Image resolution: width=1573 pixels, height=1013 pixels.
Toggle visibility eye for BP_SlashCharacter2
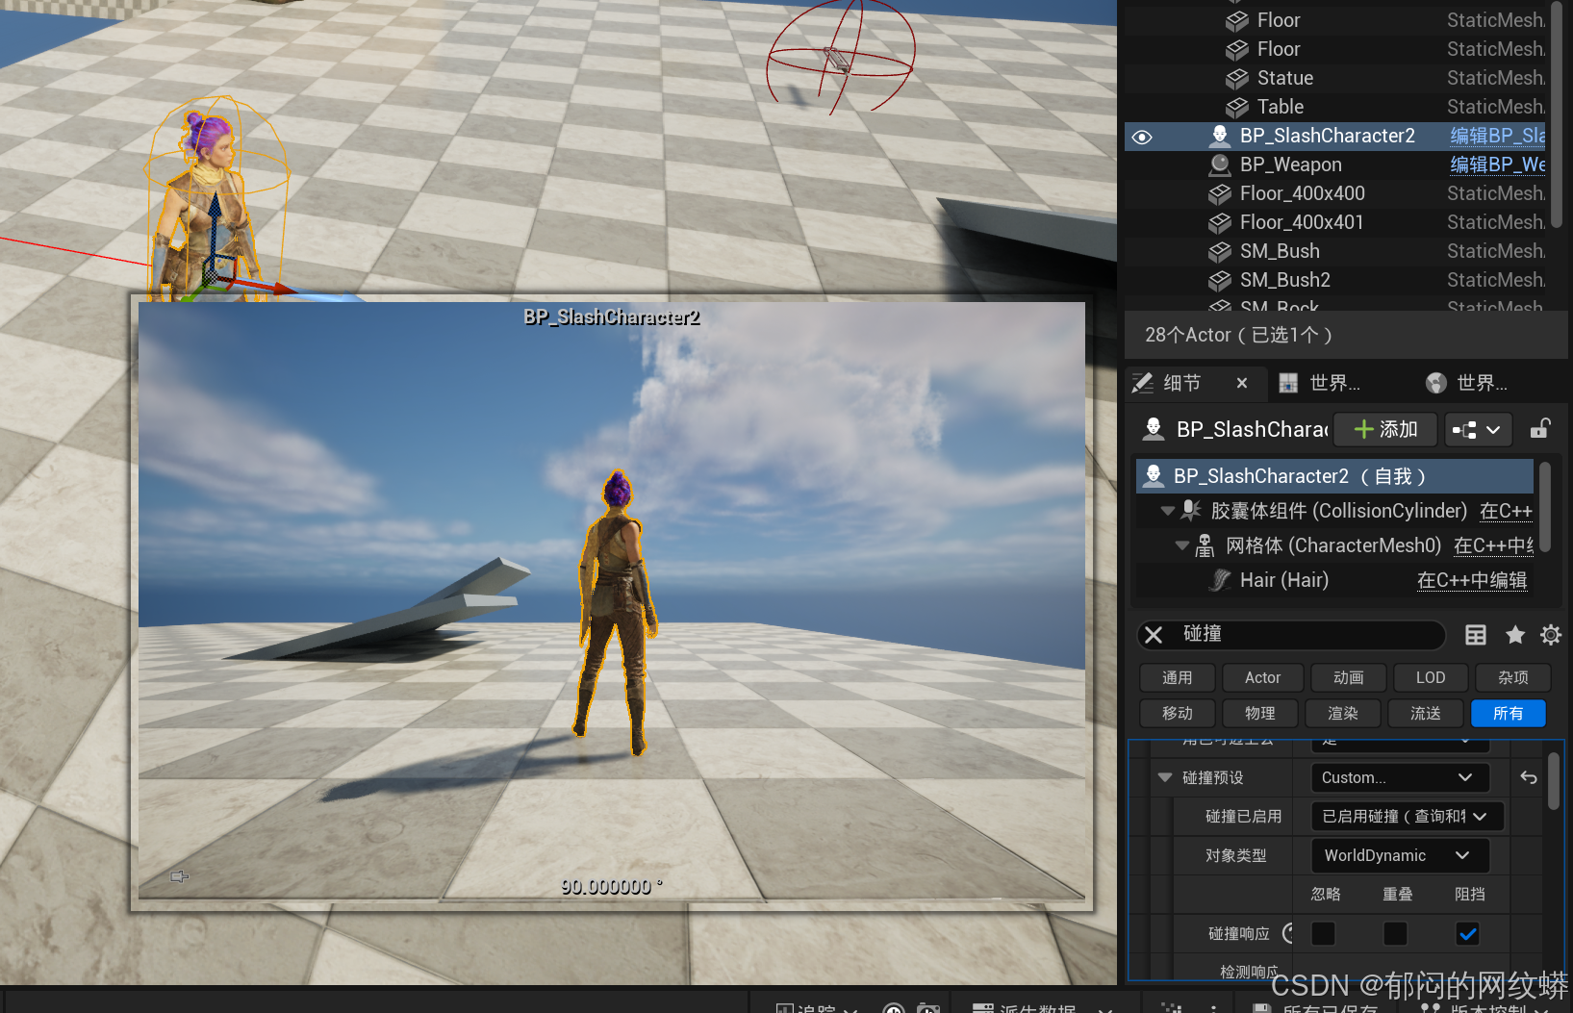(x=1142, y=137)
